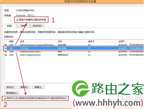
Task: Click the user icon beside Administrators entry
Action: pyautogui.click(x=6, y=45)
